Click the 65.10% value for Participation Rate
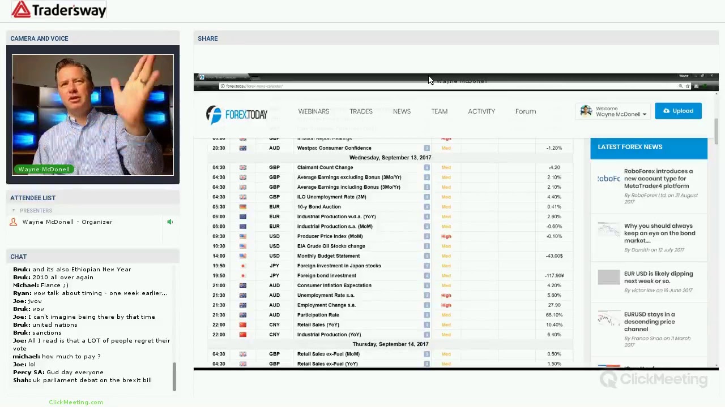Viewport: 725px width, 407px height. tap(554, 315)
